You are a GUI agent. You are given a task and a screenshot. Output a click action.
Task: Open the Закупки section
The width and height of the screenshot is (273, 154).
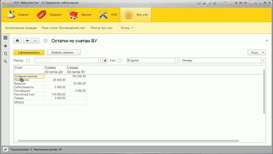click(80, 15)
